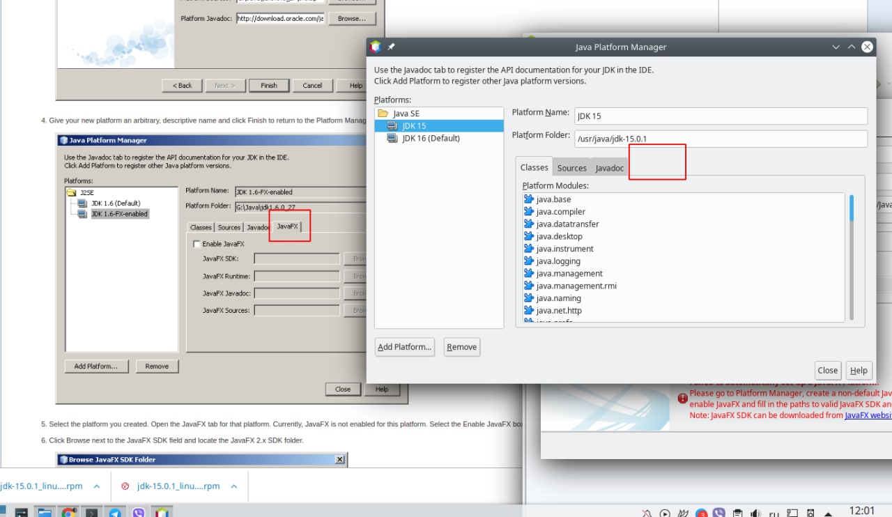Click the JavaFX Runtime field in the tutorial image

[x=297, y=276]
